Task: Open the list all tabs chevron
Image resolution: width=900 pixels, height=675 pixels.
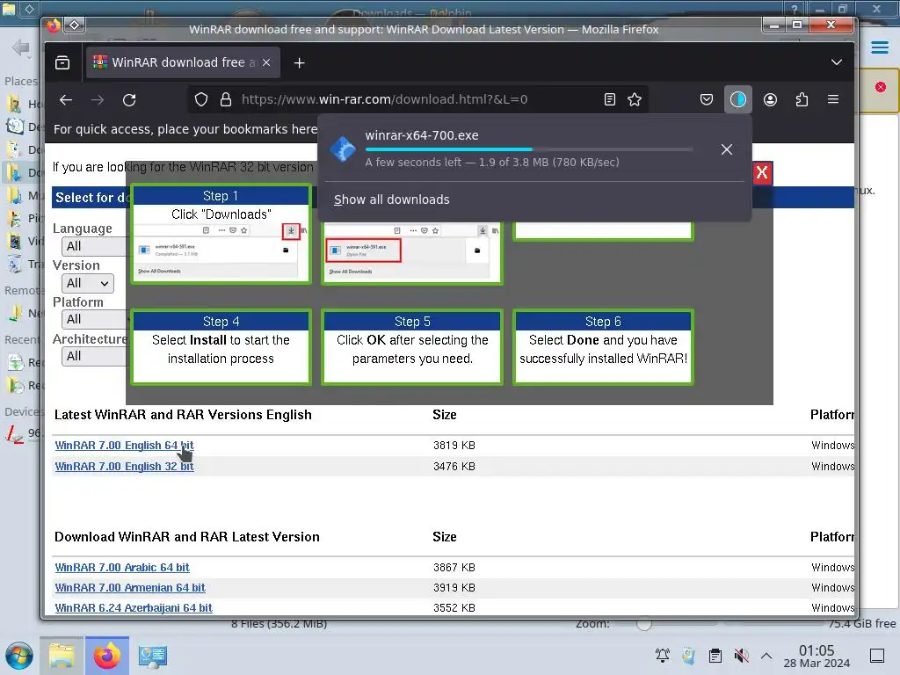Action: click(x=837, y=62)
